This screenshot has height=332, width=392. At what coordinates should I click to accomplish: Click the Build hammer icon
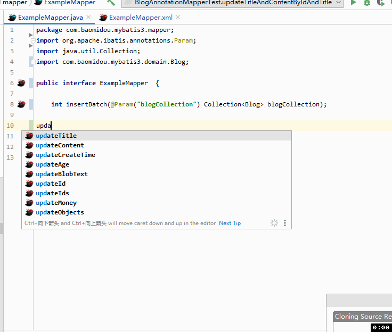click(x=111, y=3)
